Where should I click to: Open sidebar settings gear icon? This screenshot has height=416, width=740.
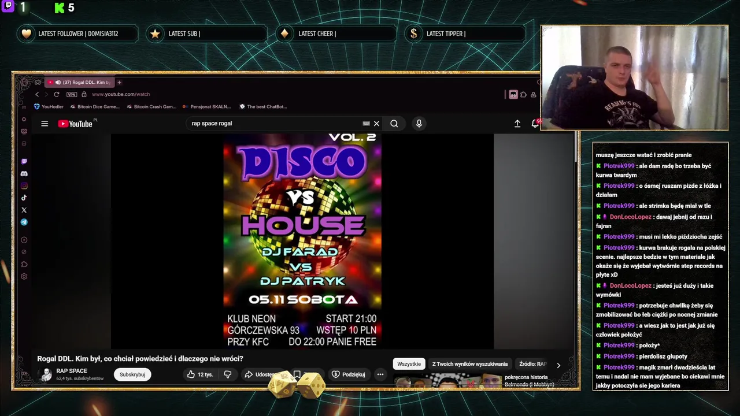(x=24, y=277)
